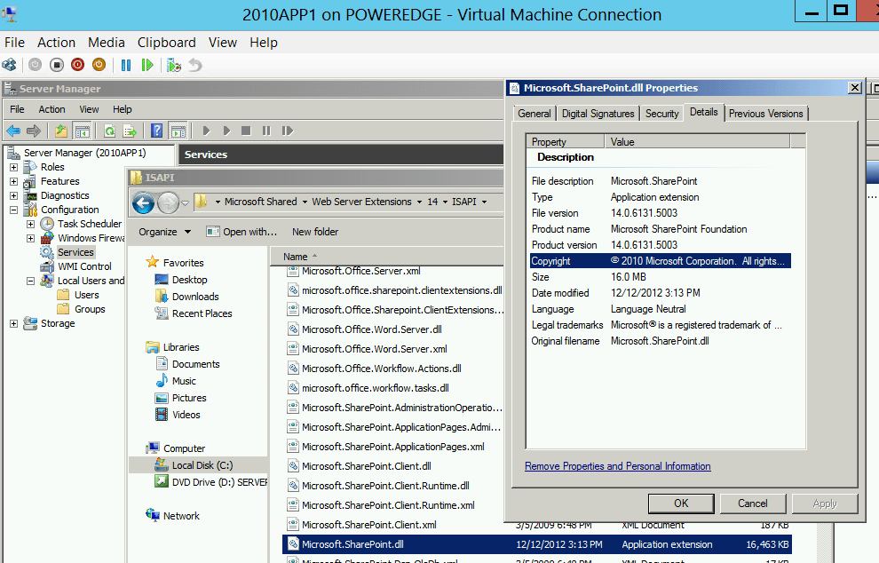
Task: Select Users folder in tree
Action: click(x=86, y=295)
